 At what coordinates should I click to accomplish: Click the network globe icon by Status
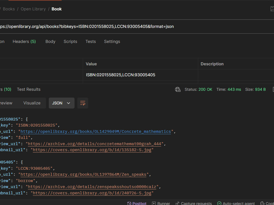pos(178,89)
